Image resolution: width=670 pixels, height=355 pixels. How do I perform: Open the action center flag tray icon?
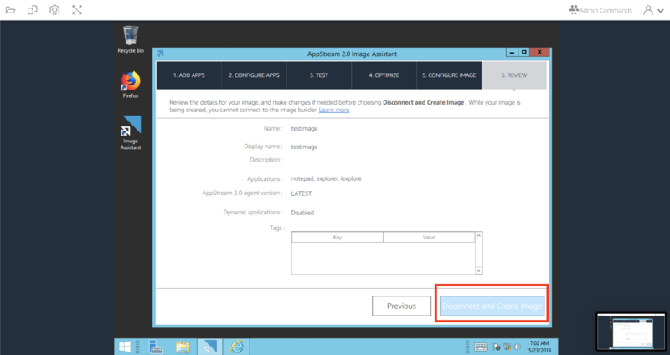[497, 347]
